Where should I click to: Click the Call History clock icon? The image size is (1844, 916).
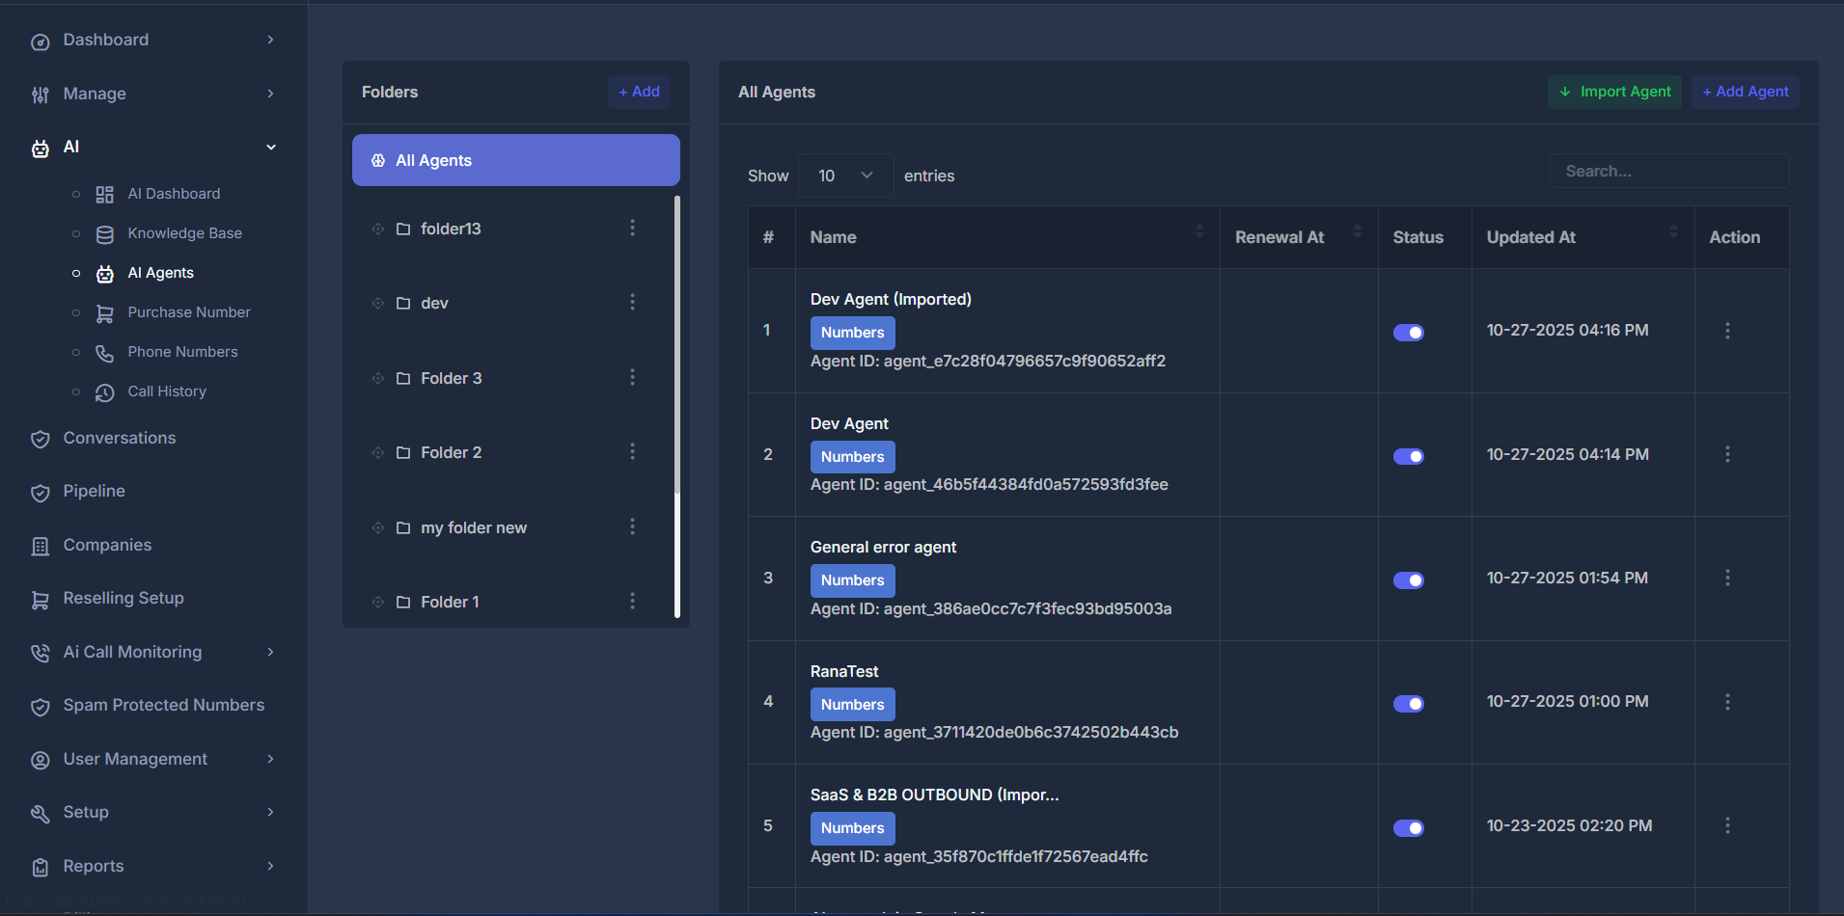pyautogui.click(x=104, y=392)
